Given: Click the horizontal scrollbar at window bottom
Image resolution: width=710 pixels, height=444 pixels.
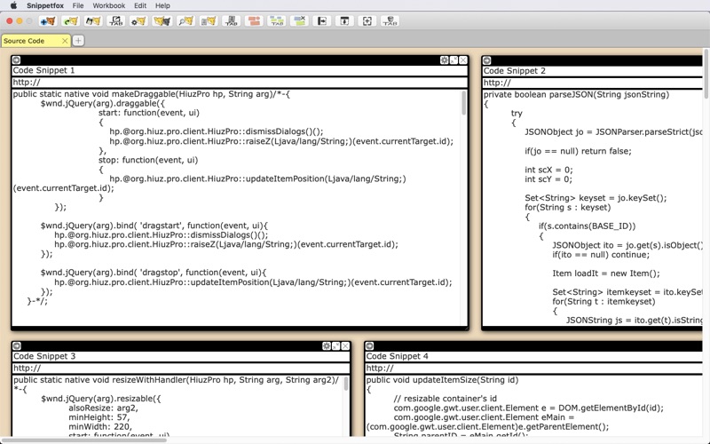Looking at the screenshot, I should pos(83,440).
